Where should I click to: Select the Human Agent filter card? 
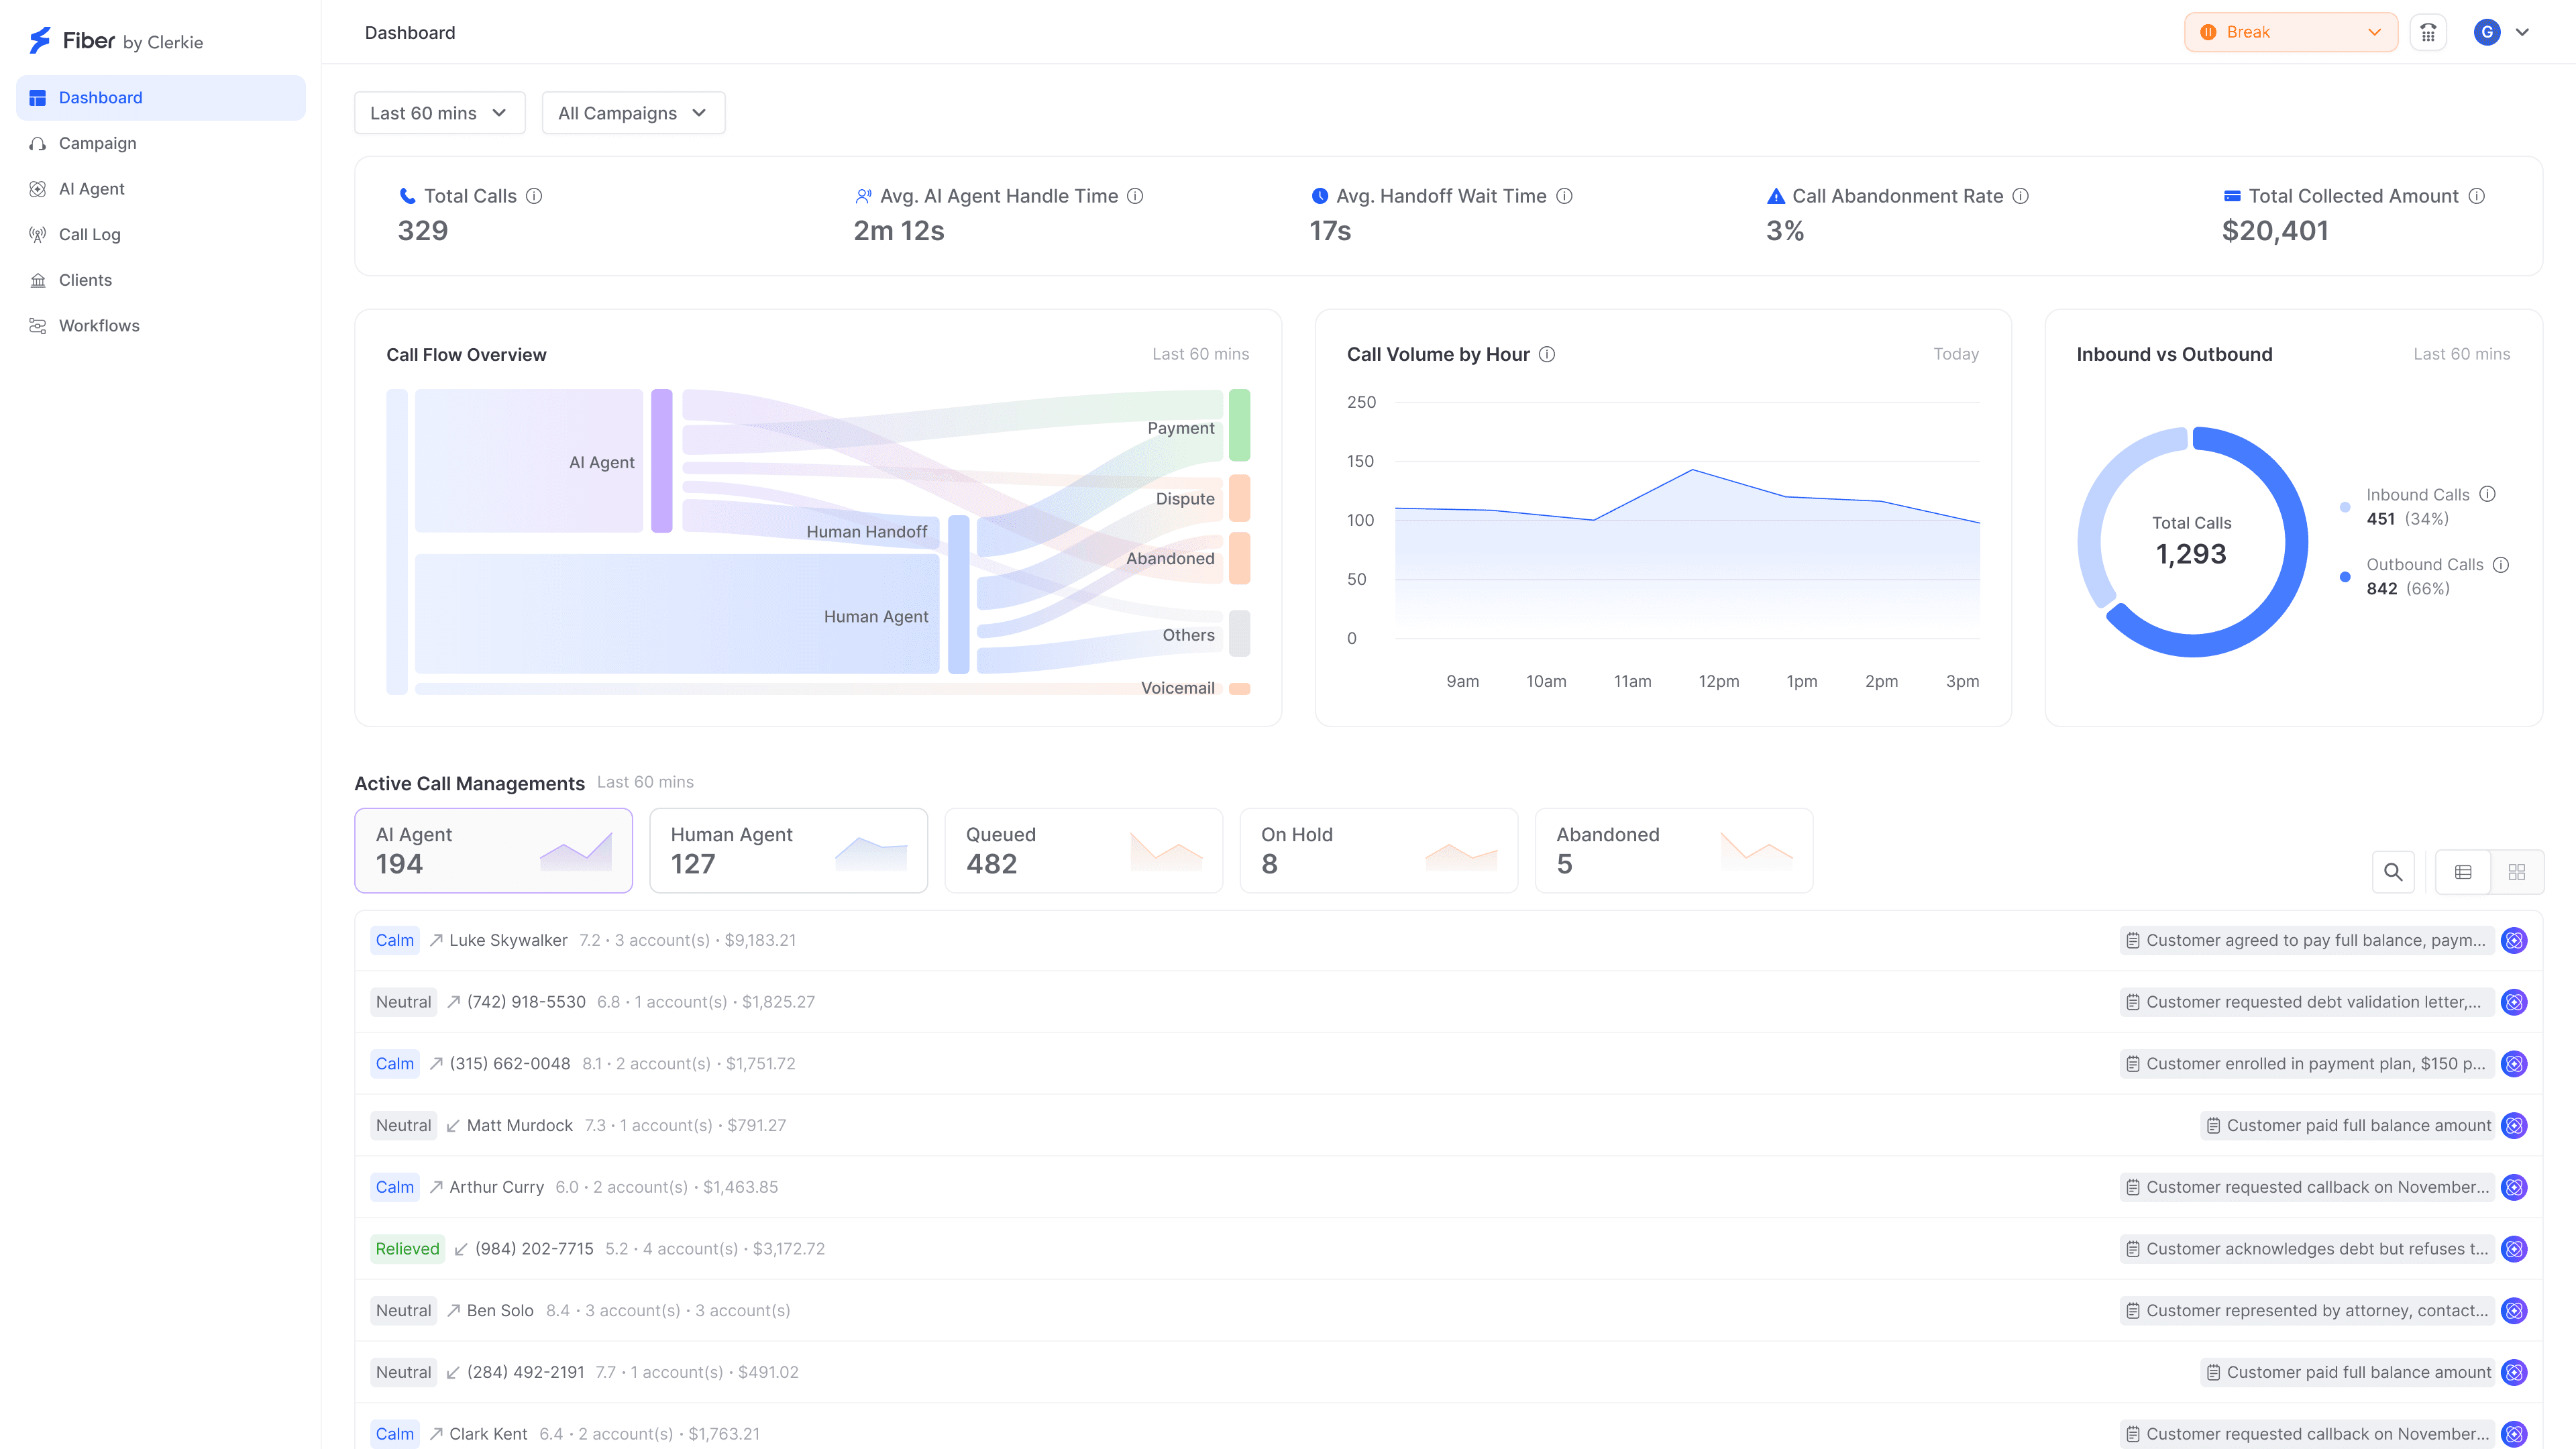click(x=788, y=850)
